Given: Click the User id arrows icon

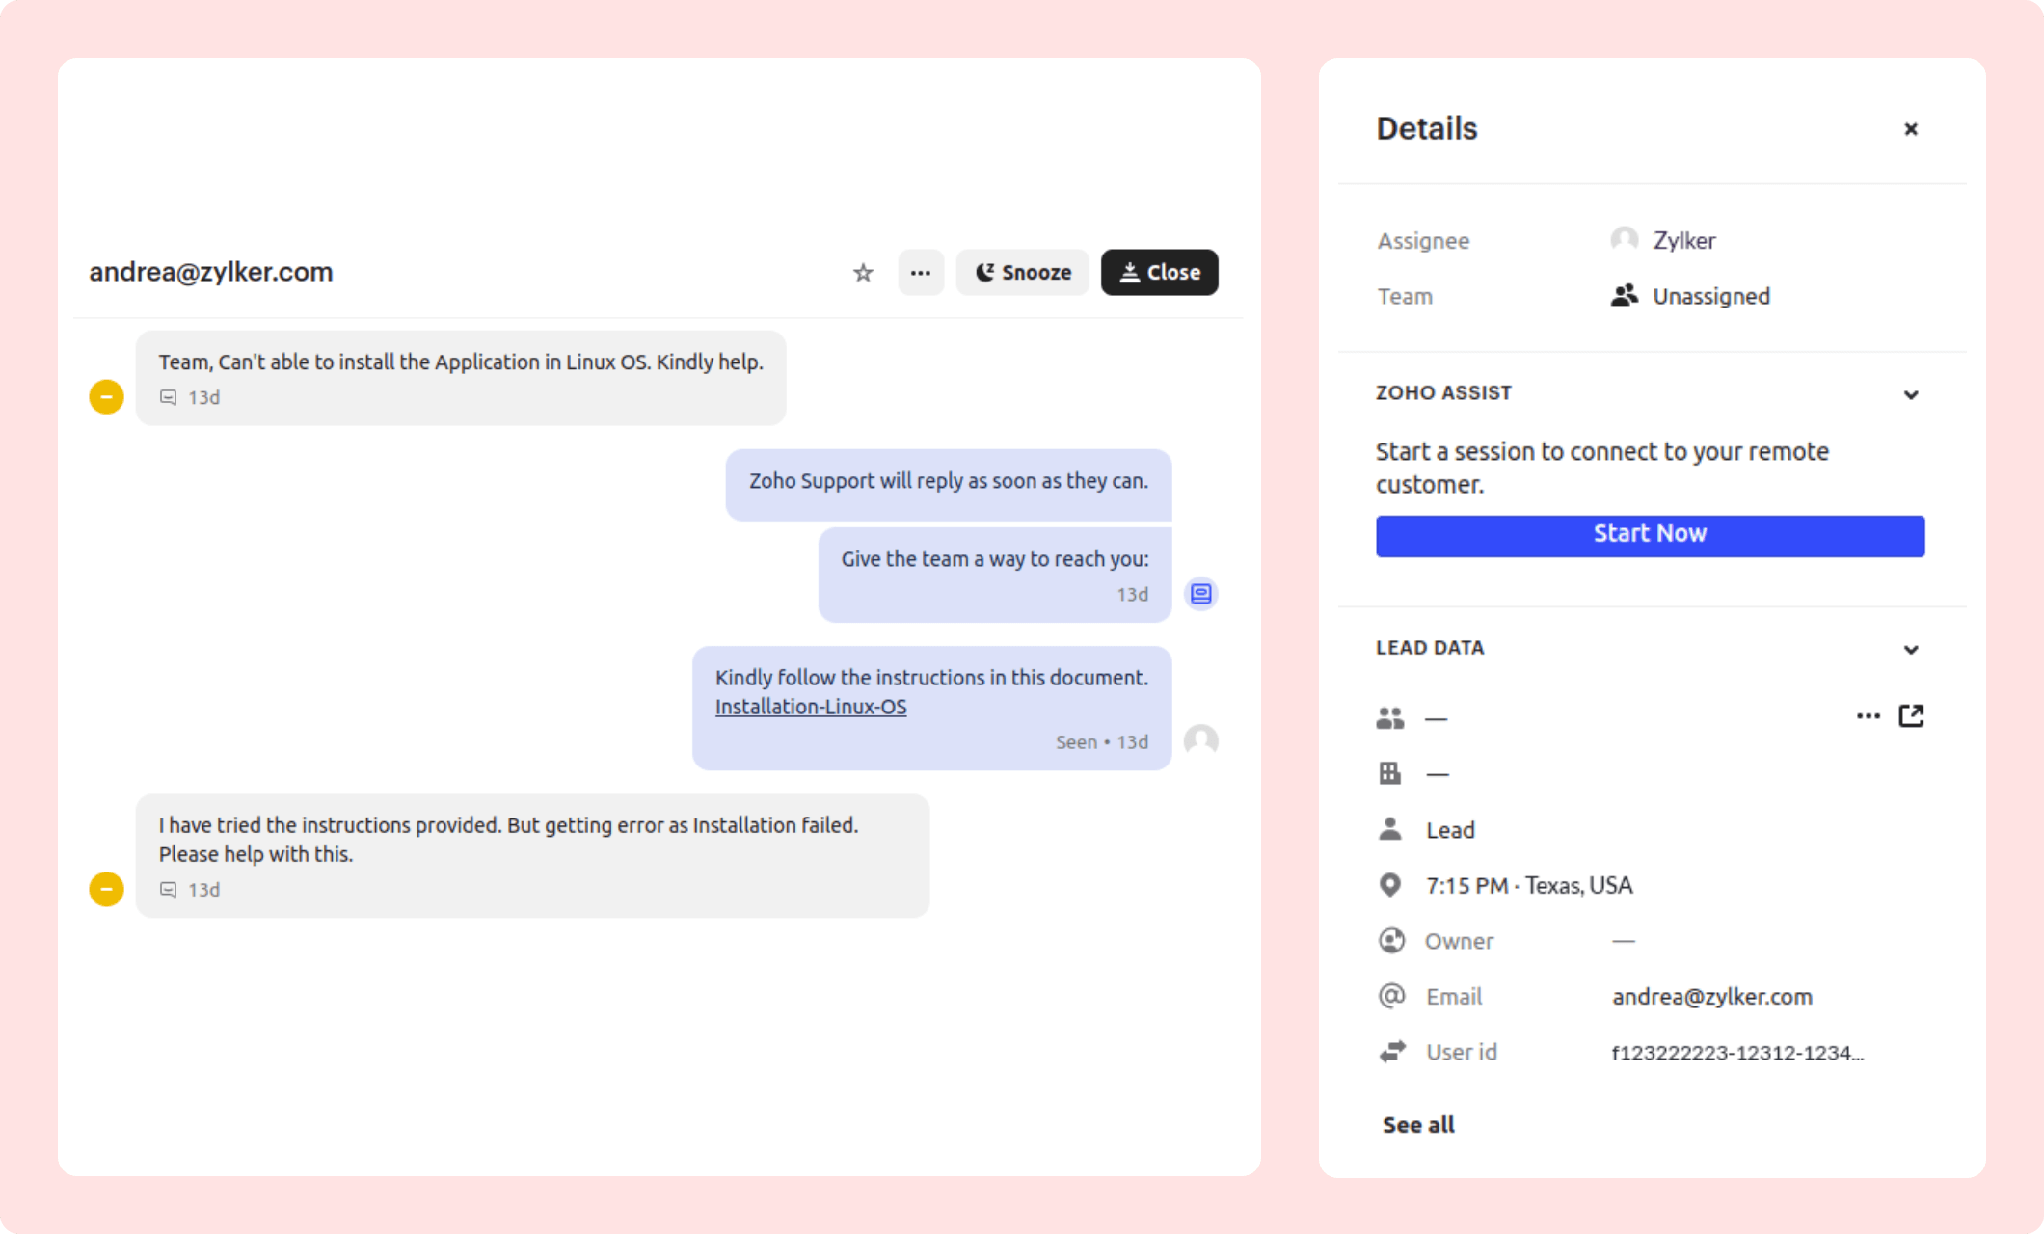Looking at the screenshot, I should 1392,1052.
